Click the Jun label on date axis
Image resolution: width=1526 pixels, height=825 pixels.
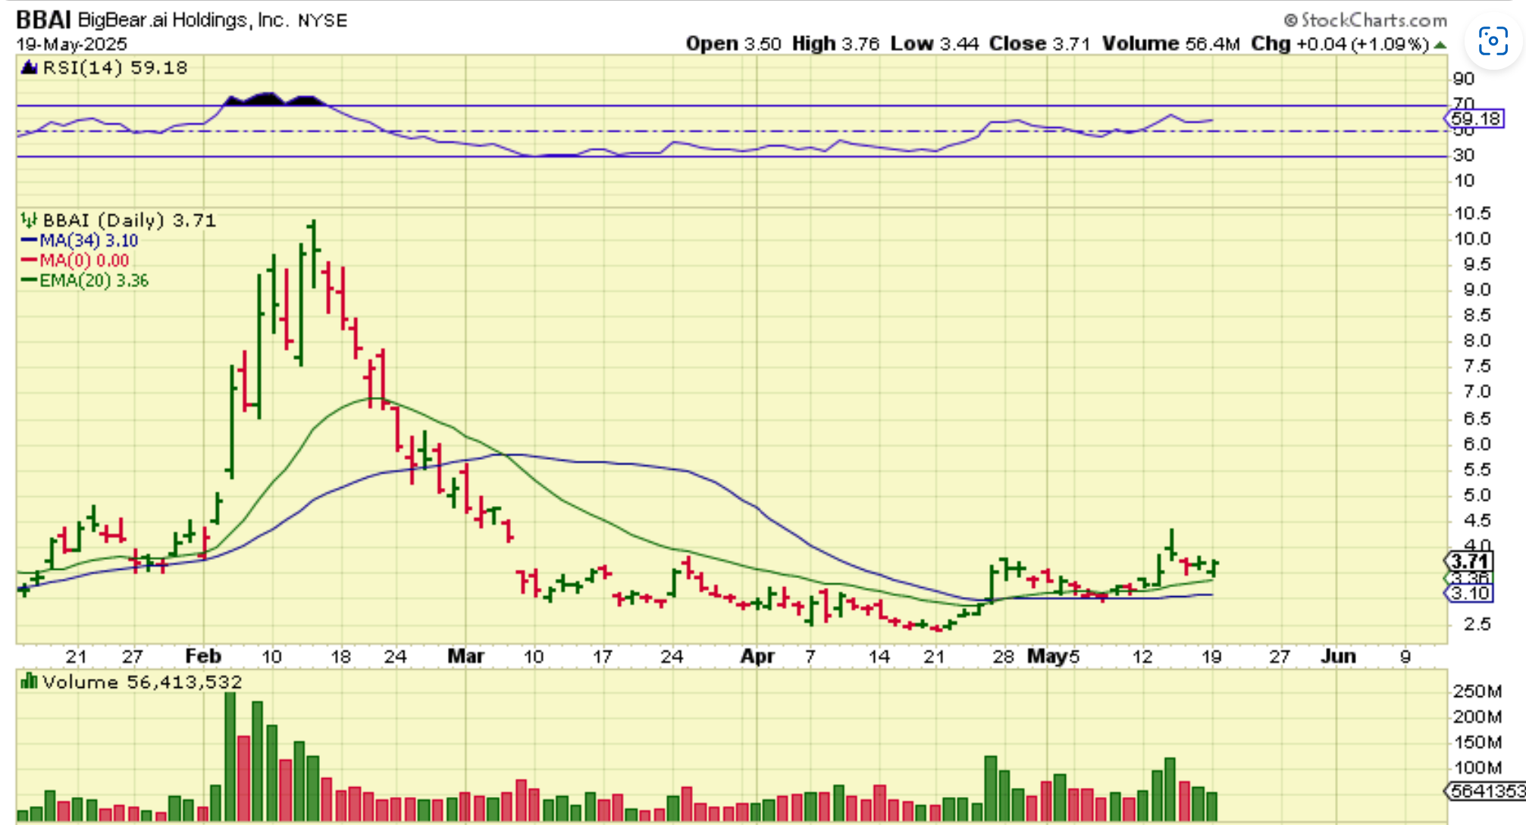(1338, 656)
